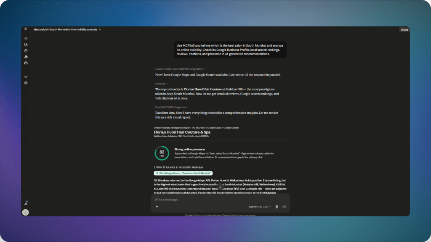This screenshot has height=242, width=431.
Task: Expand Loaded tools, used MCP360 integration
Action: (x=180, y=69)
